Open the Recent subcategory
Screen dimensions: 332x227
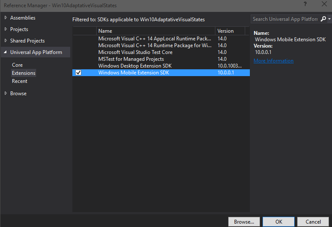point(20,81)
